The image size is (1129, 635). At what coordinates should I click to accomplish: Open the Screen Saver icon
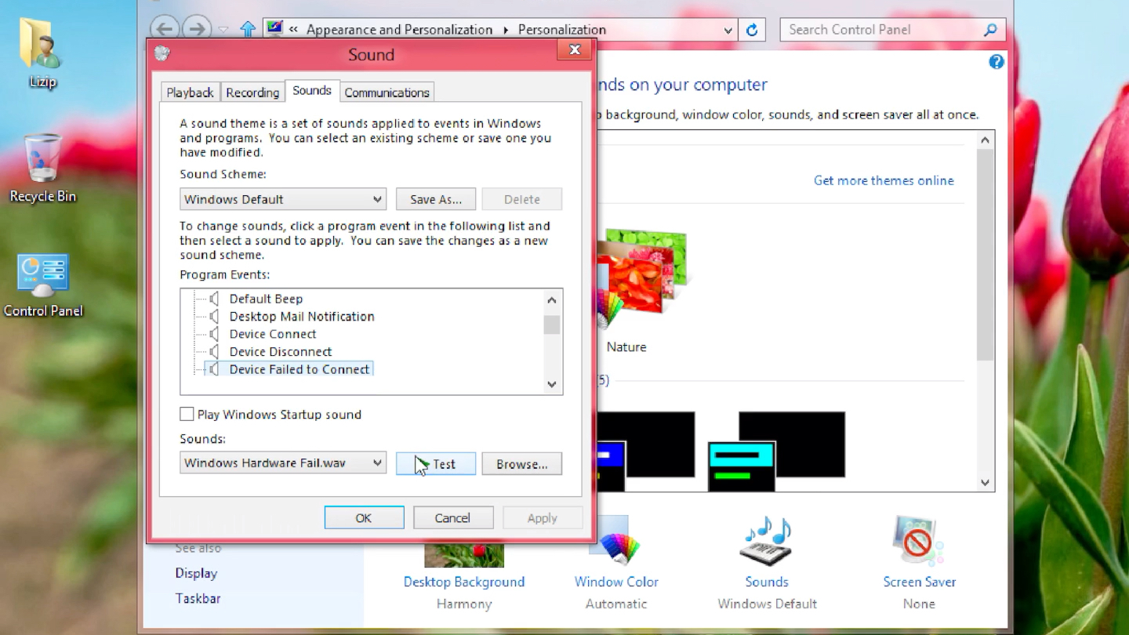pyautogui.click(x=918, y=542)
